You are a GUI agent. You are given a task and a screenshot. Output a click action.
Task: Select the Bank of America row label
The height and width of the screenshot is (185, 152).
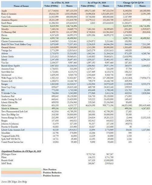9,14
